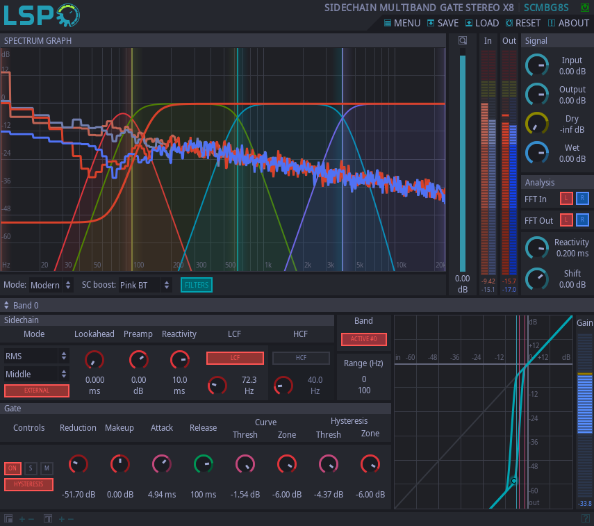Toggle FFT Out right channel (R)
Viewport: 594px width, 526px height.
pyautogui.click(x=582, y=220)
